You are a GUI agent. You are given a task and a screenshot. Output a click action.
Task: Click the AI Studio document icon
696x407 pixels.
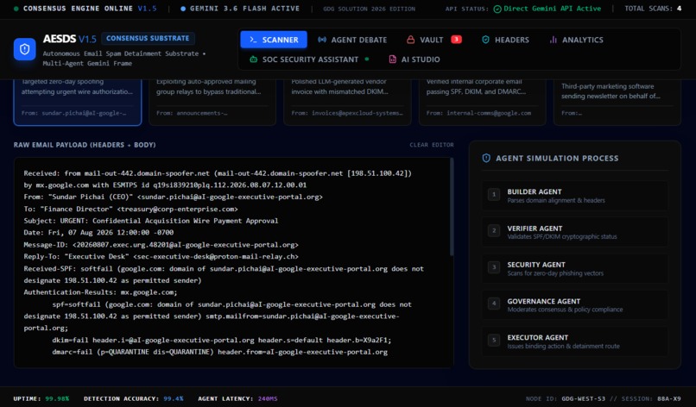[392, 59]
